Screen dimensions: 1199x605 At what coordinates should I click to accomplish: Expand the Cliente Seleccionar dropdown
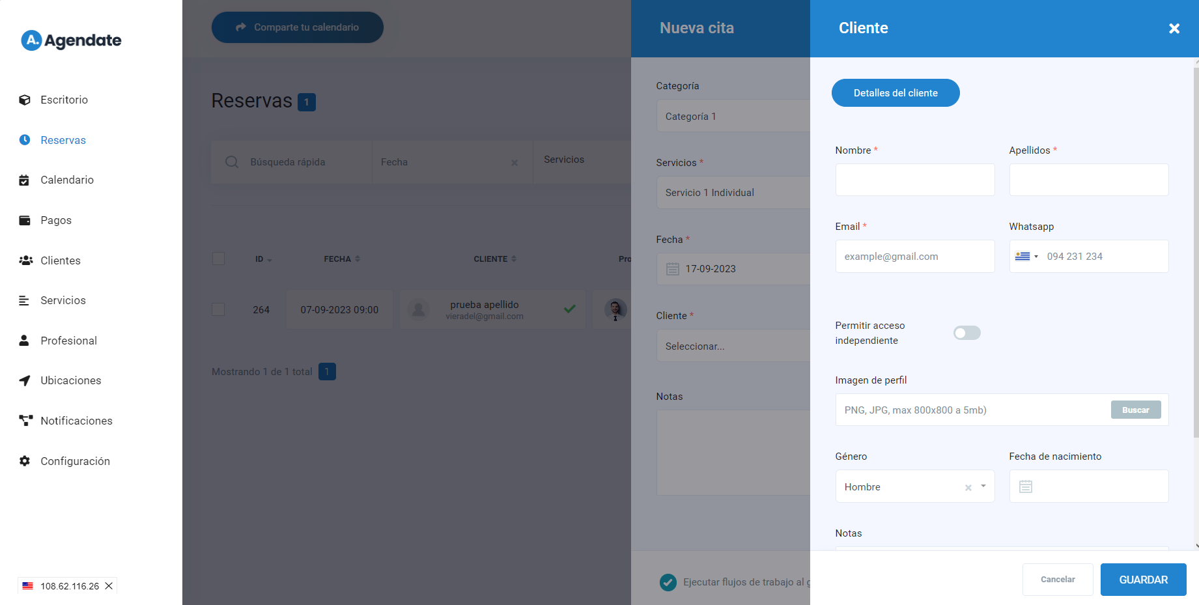[733, 346]
